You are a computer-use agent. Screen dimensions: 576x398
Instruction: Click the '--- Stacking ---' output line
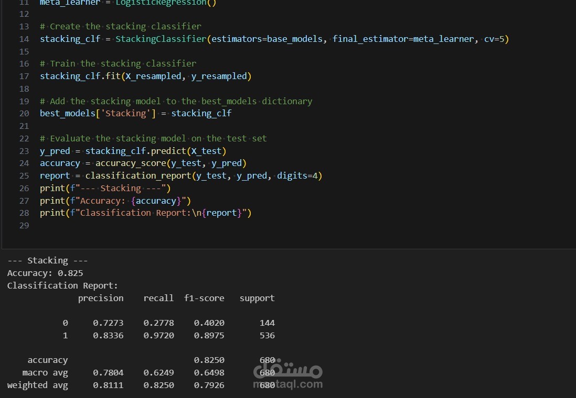pyautogui.click(x=47, y=261)
